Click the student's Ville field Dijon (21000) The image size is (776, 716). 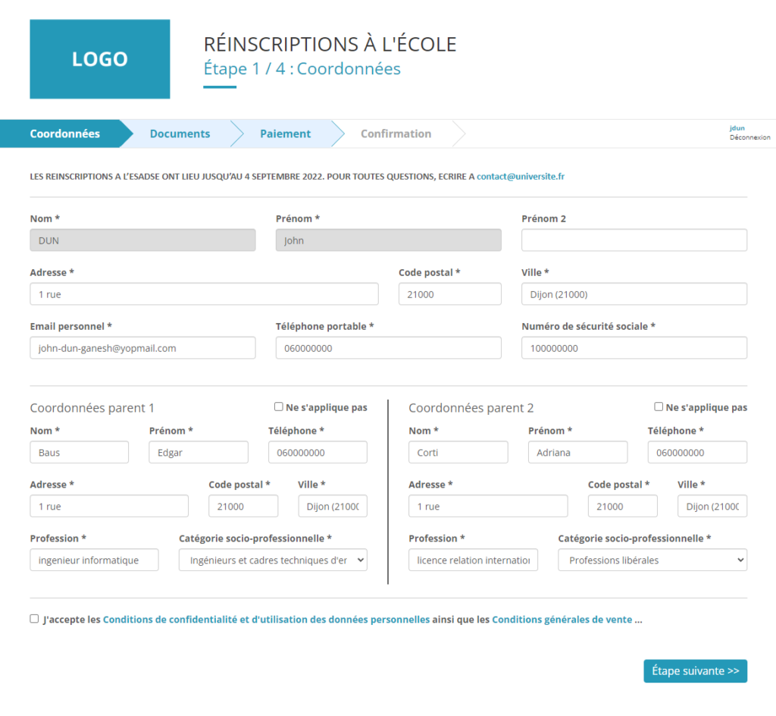point(634,294)
